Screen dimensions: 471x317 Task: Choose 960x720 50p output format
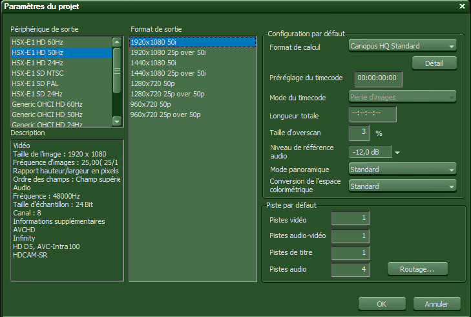click(193, 104)
